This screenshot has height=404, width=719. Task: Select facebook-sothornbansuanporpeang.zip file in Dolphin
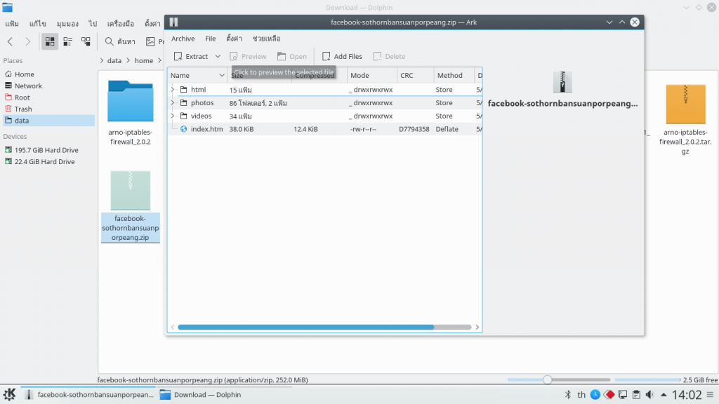[x=130, y=206]
